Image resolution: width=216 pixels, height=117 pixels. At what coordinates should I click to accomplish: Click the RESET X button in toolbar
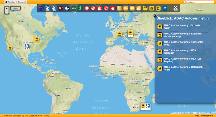[175, 8]
